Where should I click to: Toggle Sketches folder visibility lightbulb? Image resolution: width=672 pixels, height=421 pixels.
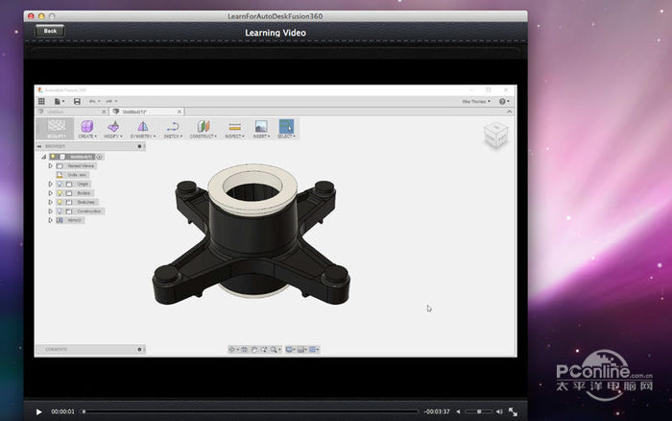tap(59, 202)
